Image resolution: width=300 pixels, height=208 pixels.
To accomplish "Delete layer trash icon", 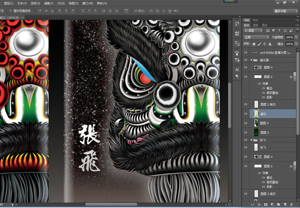I will click(x=291, y=205).
